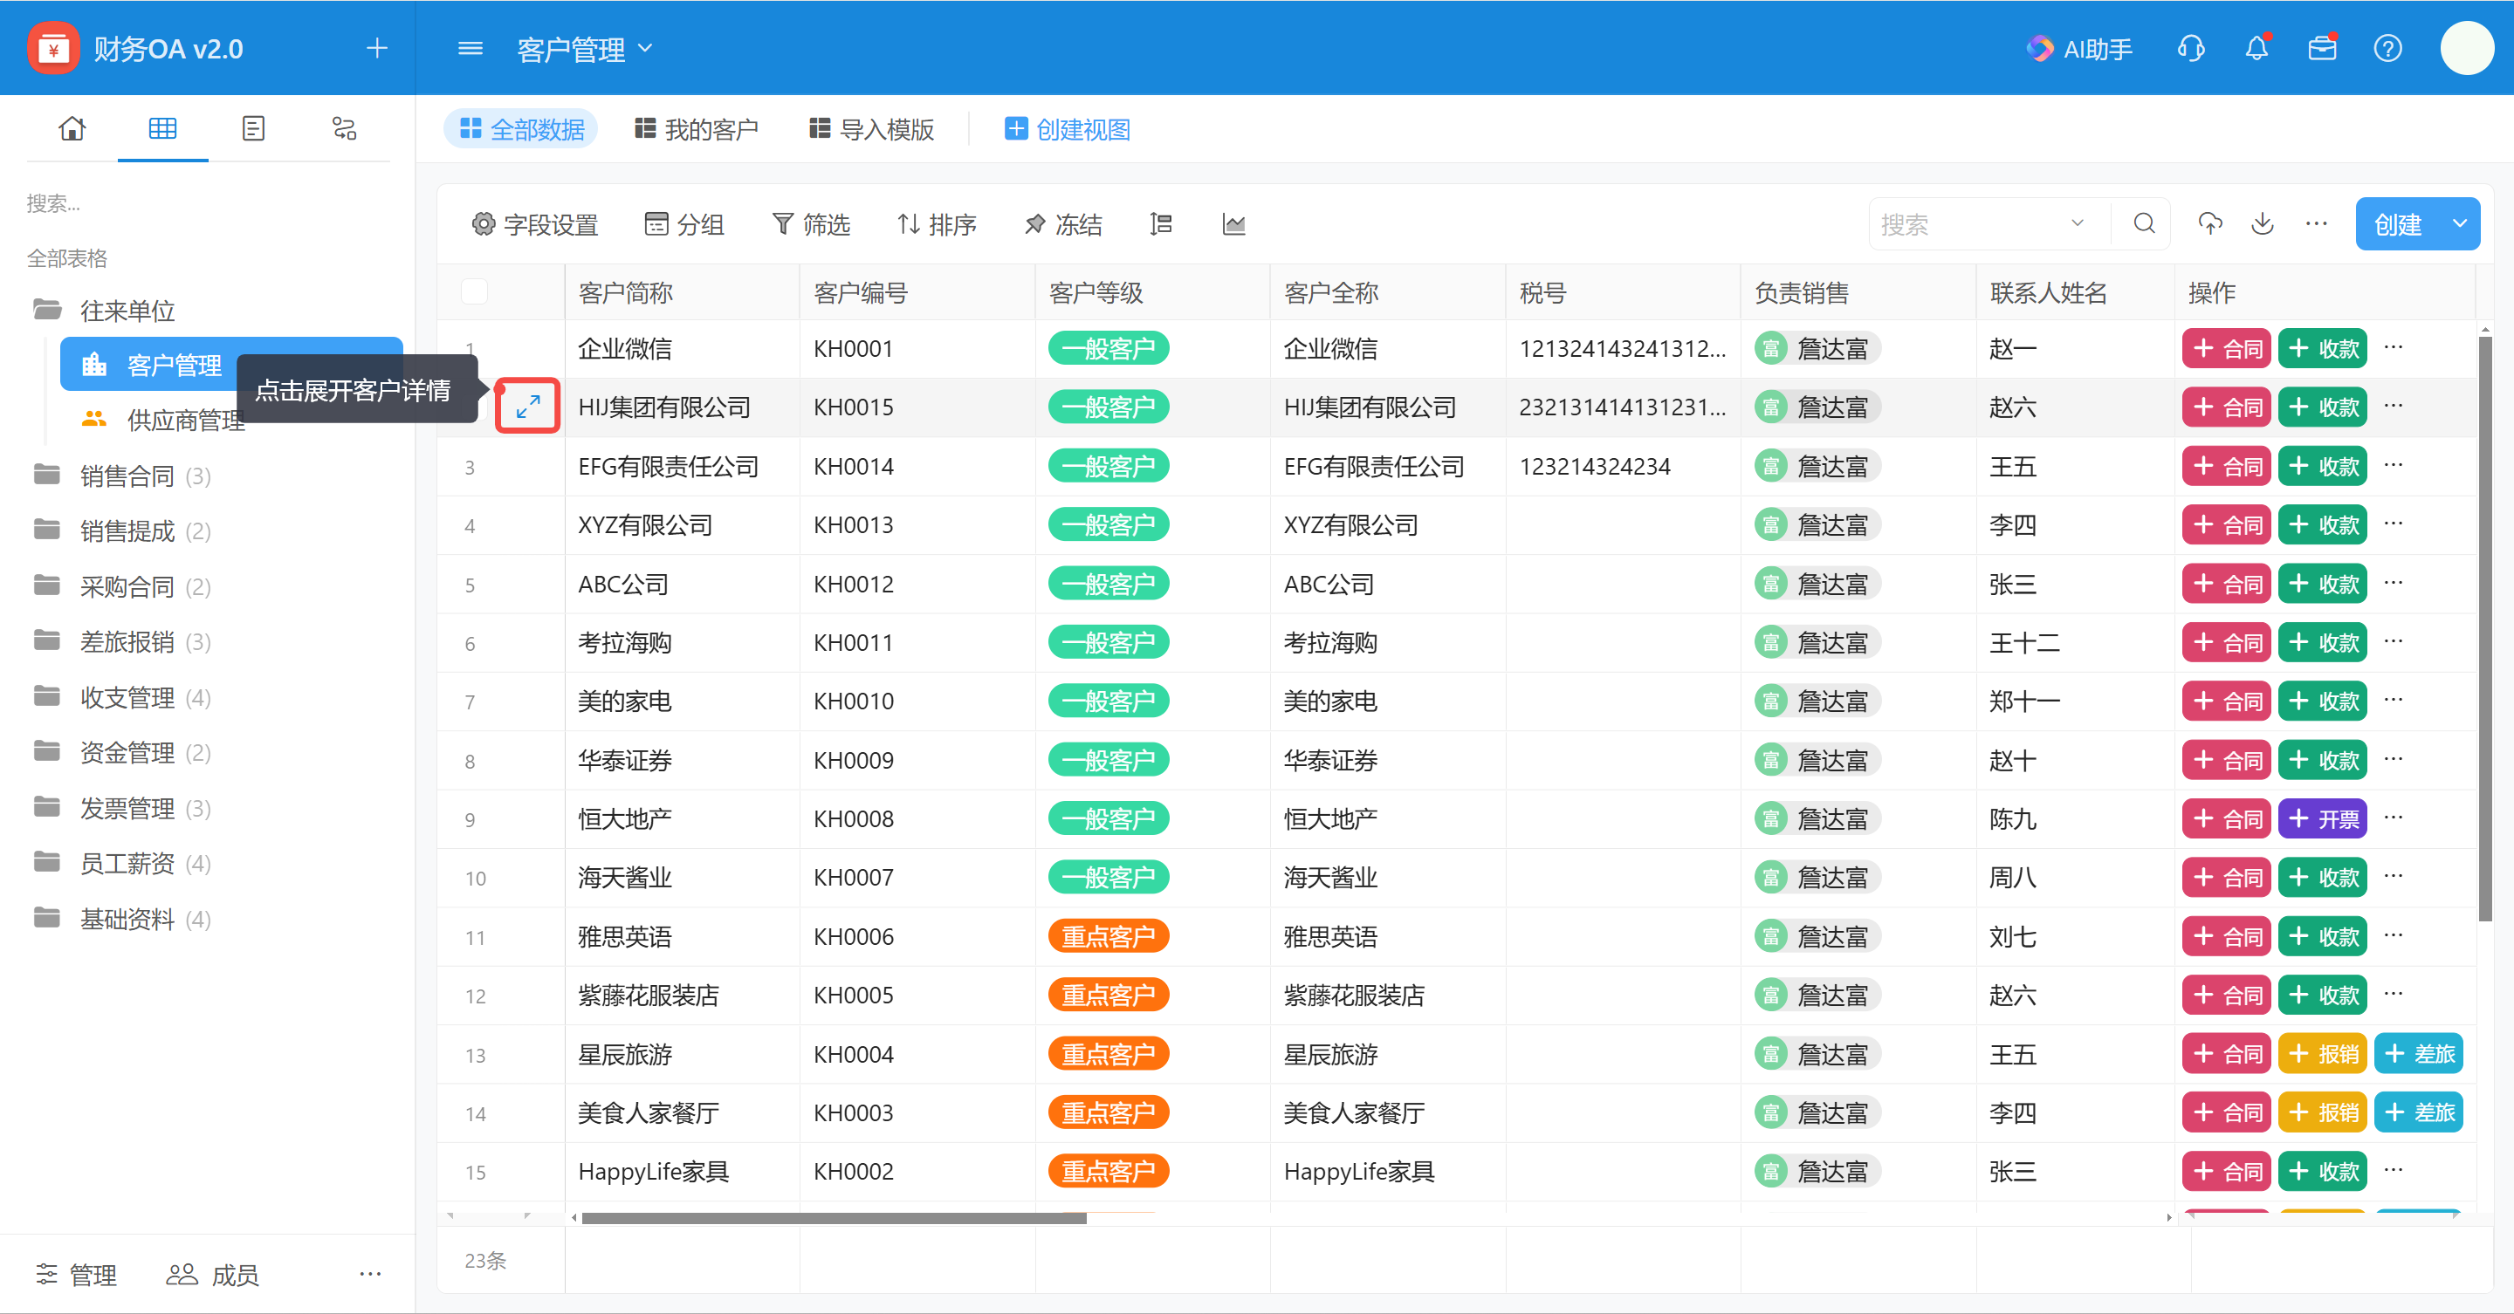Screen dimensions: 2514x1314
Task: Click the 冻结 freeze button
Action: pyautogui.click(x=1063, y=224)
